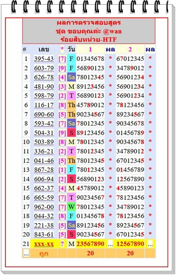Open the xxx-xx link in row 21

pos(44,244)
